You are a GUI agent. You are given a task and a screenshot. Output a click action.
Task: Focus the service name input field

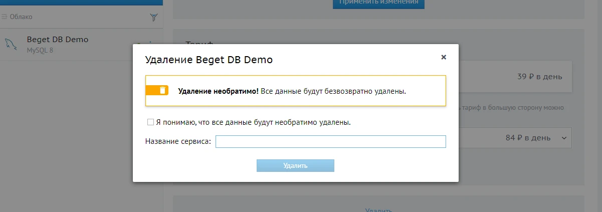(x=330, y=142)
